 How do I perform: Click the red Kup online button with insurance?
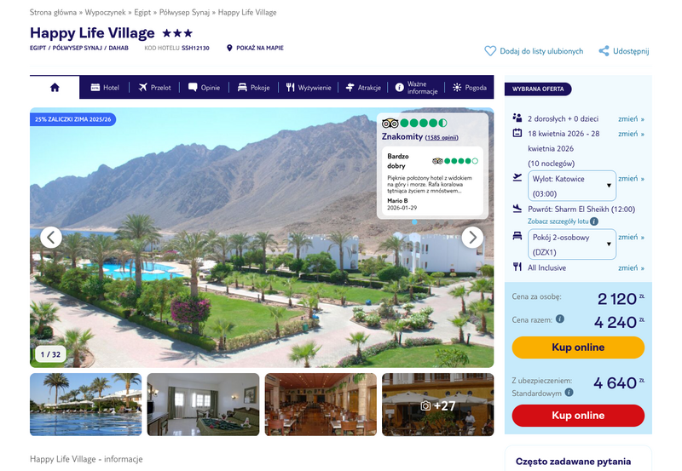pos(578,416)
